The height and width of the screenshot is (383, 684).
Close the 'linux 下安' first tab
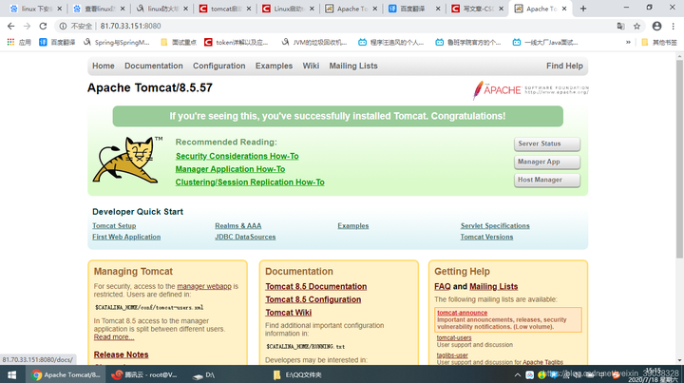60,9
